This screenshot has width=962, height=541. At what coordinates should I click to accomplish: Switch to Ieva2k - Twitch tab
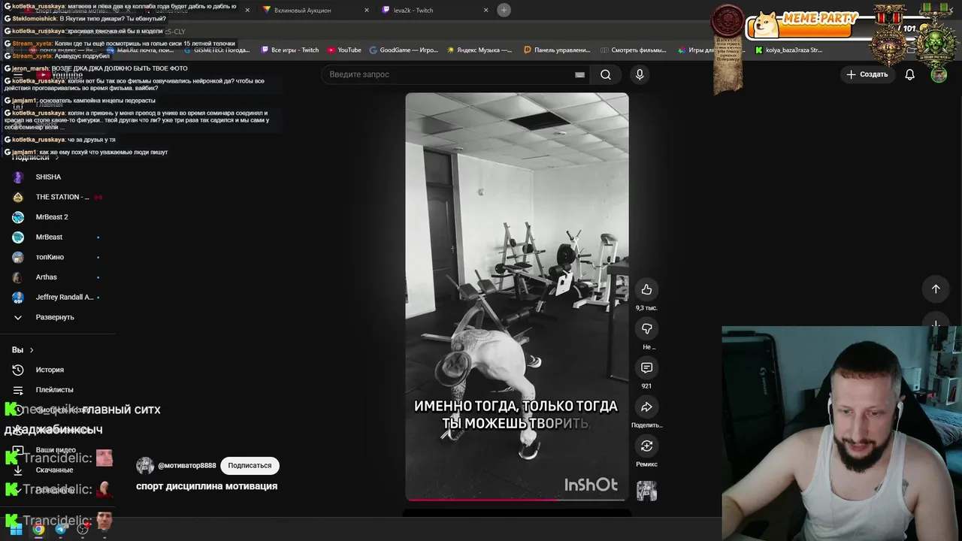(x=434, y=11)
